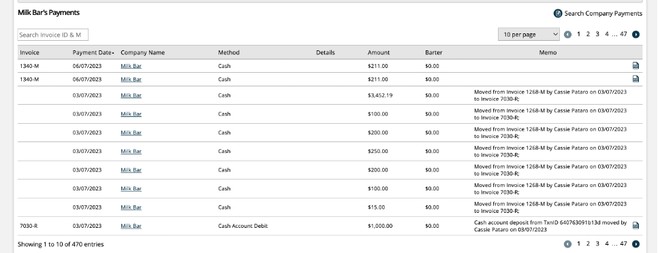The height and width of the screenshot is (253, 658).
Task: Sort by the Company Name column header
Action: click(x=142, y=52)
